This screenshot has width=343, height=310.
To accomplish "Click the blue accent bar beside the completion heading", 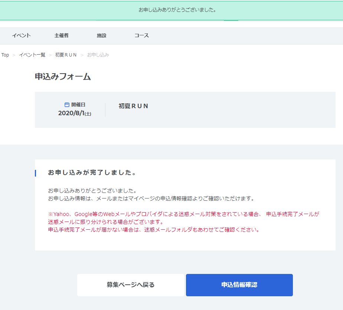I will (x=36, y=172).
